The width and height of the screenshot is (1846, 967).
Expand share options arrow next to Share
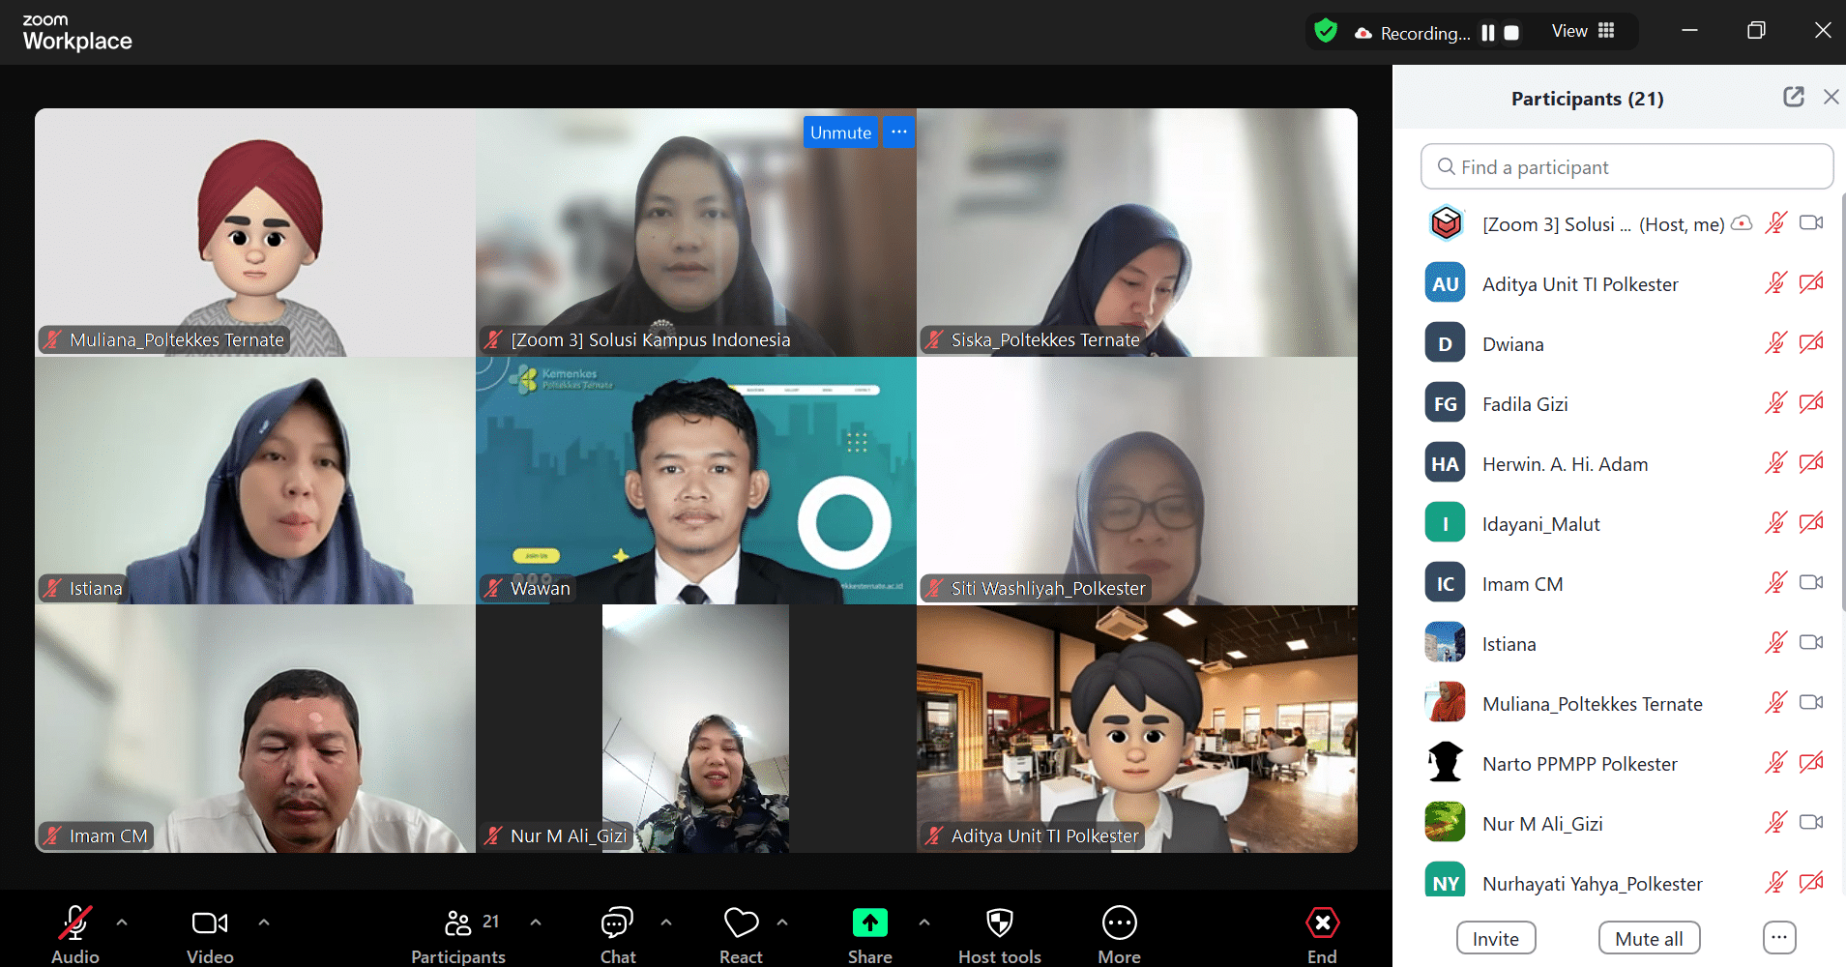pyautogui.click(x=924, y=923)
